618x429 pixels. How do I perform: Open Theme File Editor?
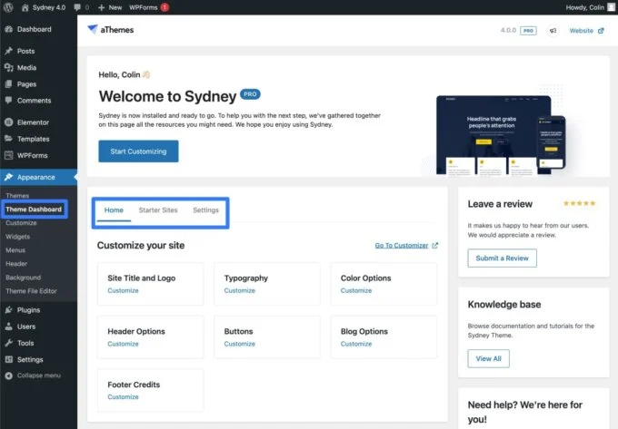coord(31,291)
